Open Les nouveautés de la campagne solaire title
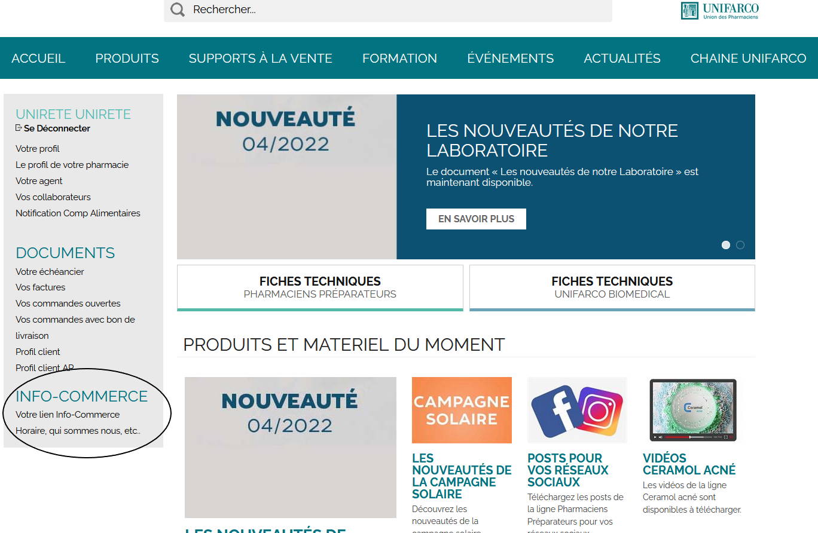 (462, 476)
